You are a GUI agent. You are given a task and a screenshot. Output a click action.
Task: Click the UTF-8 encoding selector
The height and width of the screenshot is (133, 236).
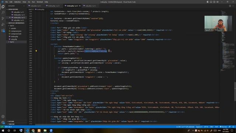pyautogui.click(x=206, y=127)
